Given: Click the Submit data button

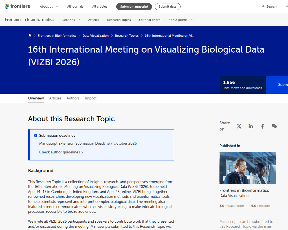Looking at the screenshot, I should (168, 6).
